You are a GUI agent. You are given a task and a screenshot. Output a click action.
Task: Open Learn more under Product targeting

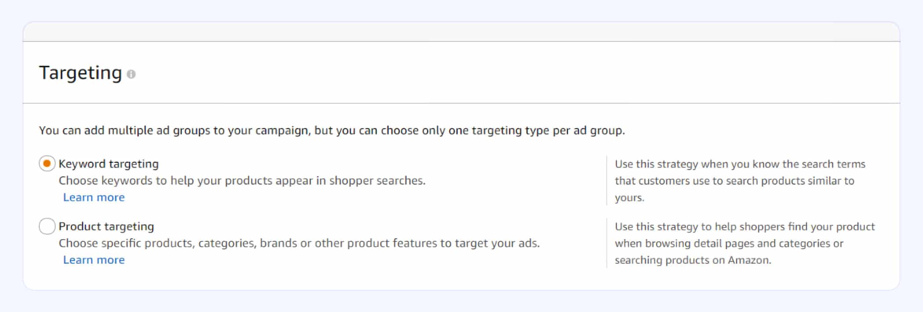[94, 260]
